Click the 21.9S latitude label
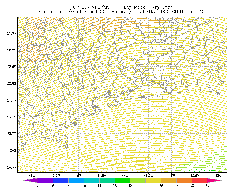245x189 pixels. coord(12,33)
